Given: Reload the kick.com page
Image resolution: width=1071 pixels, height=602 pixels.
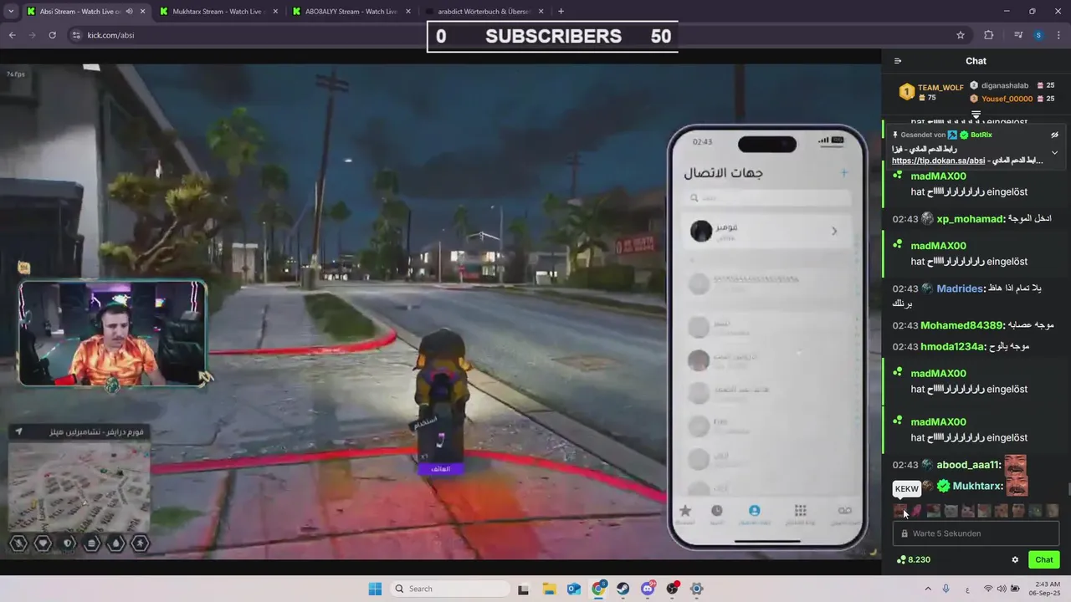Looking at the screenshot, I should click(x=52, y=35).
